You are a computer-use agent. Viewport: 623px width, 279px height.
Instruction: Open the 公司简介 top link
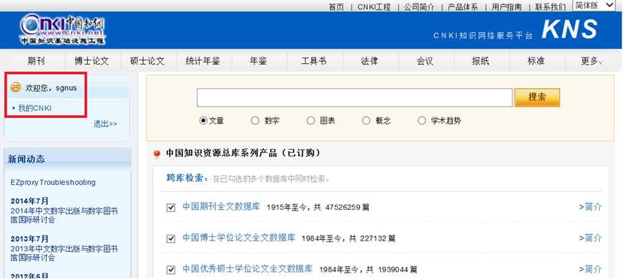click(419, 7)
